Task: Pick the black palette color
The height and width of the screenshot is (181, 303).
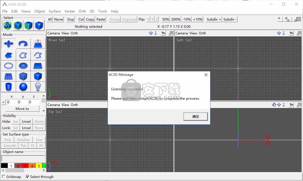Action: point(4,166)
